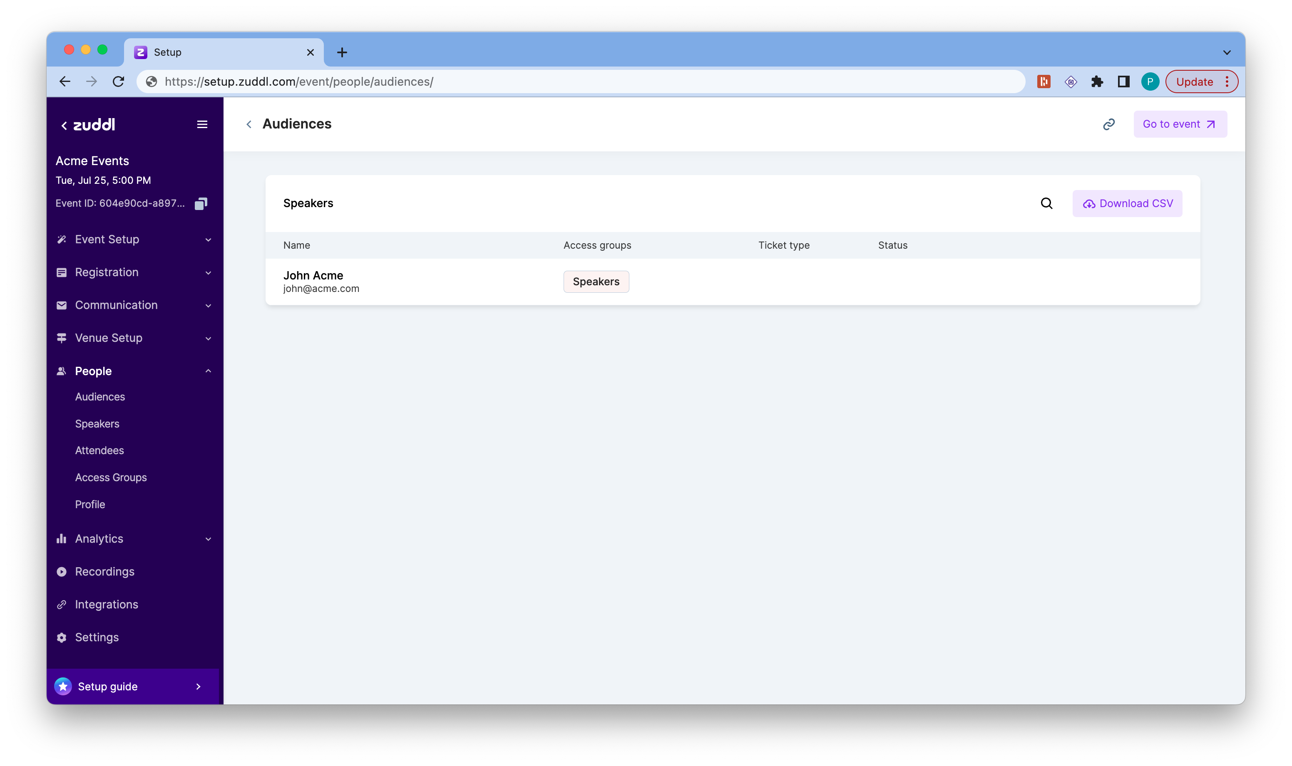The width and height of the screenshot is (1292, 766).
Task: Open browser side panel icon
Action: coord(1123,82)
